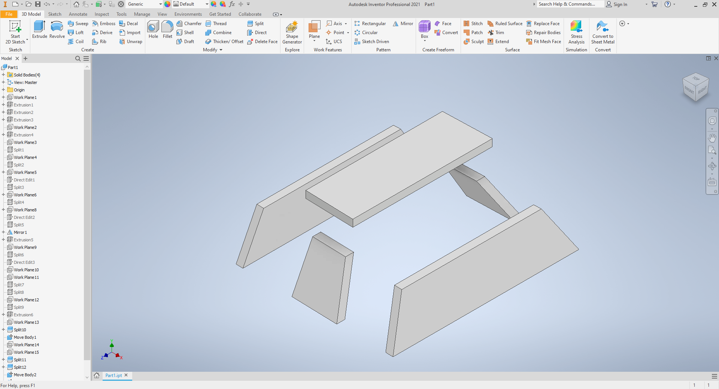Activate the Pan hand tool
The width and height of the screenshot is (719, 389).
click(x=712, y=138)
